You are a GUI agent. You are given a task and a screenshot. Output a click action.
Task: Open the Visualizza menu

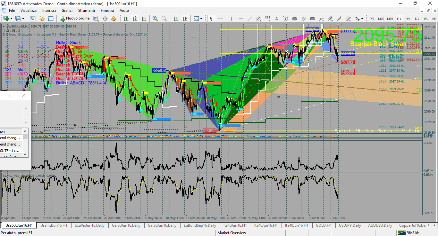[29, 11]
